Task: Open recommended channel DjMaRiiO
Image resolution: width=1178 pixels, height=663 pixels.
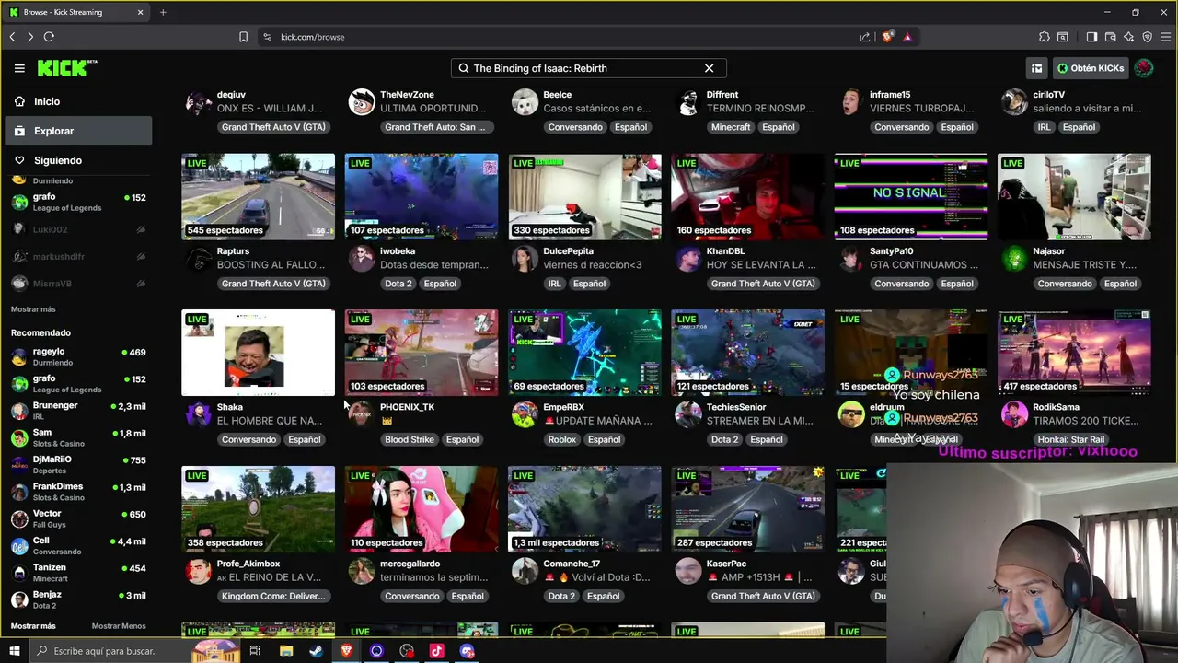Action: (x=78, y=464)
